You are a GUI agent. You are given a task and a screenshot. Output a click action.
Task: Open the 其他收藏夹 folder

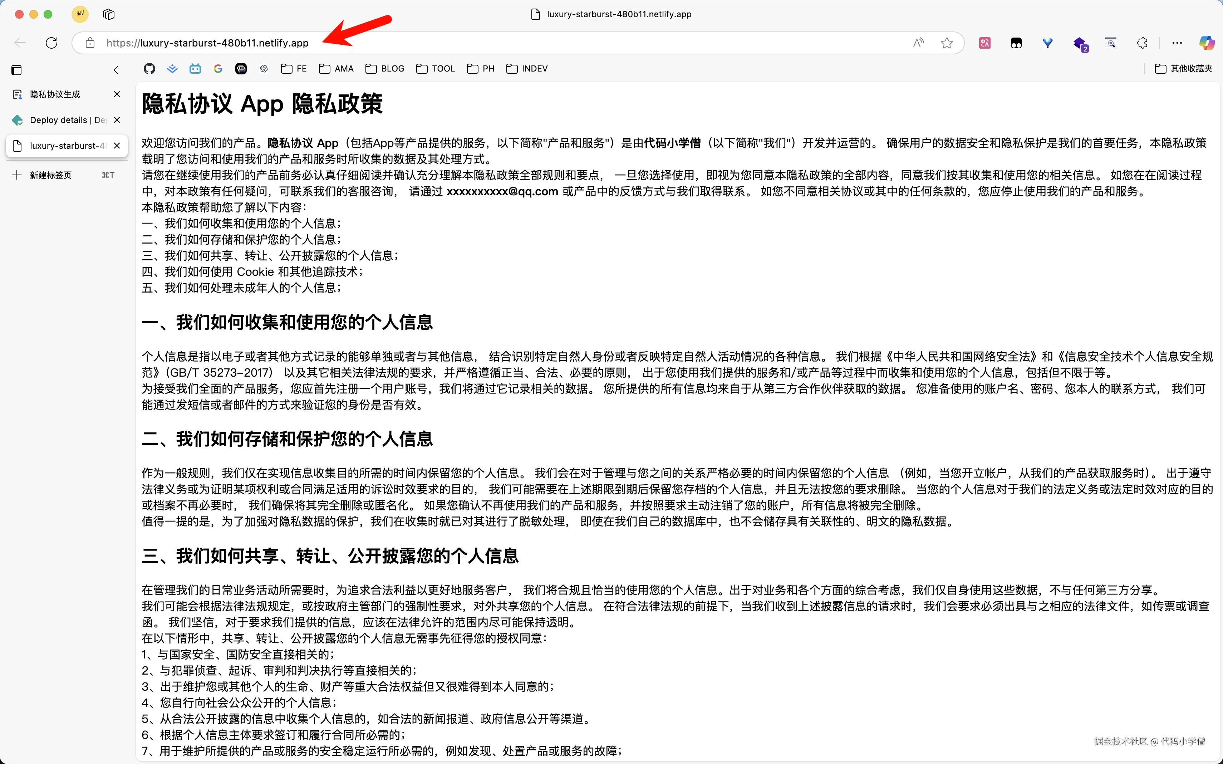tap(1184, 69)
